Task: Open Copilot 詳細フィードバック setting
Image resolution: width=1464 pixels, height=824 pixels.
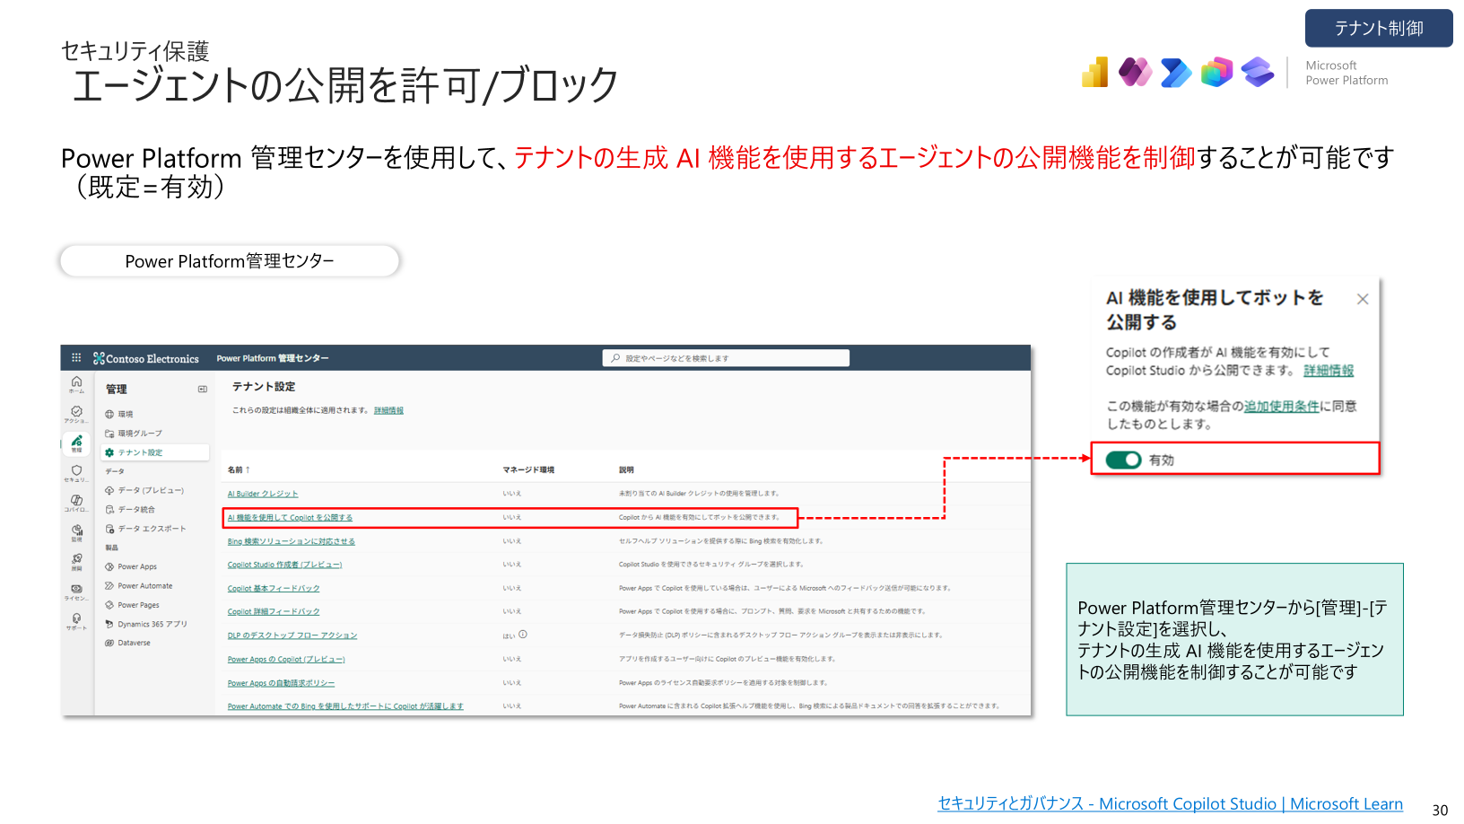Action: point(274,611)
